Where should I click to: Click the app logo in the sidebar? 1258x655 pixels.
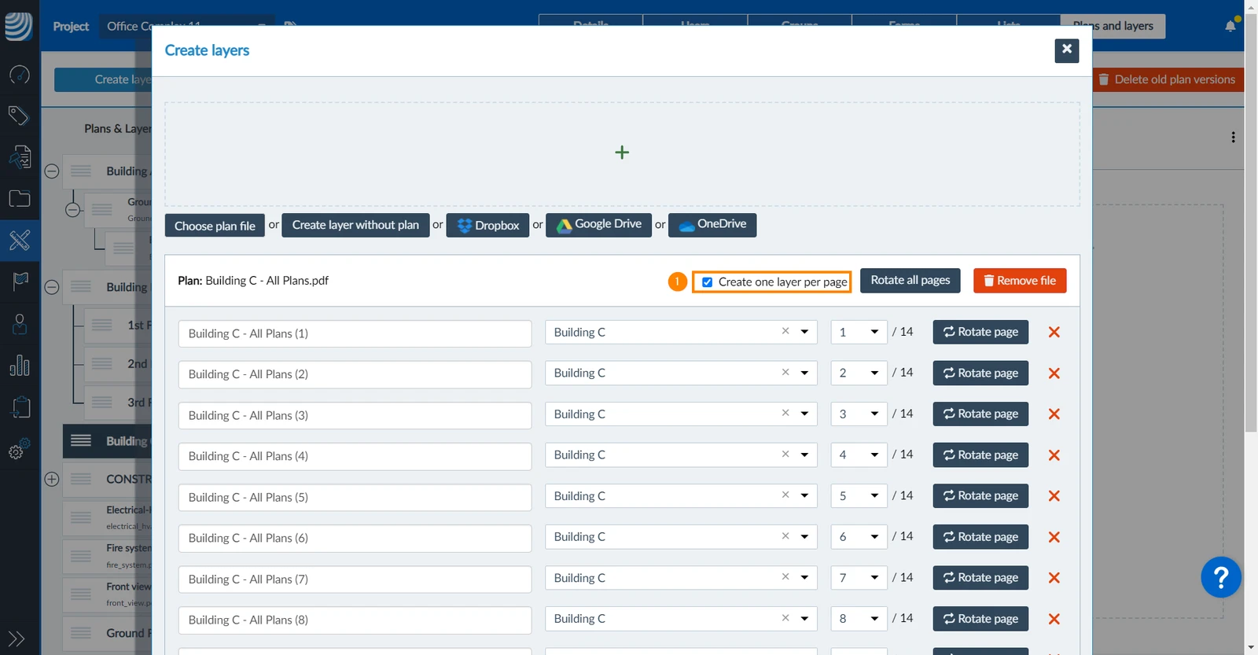tap(19, 26)
